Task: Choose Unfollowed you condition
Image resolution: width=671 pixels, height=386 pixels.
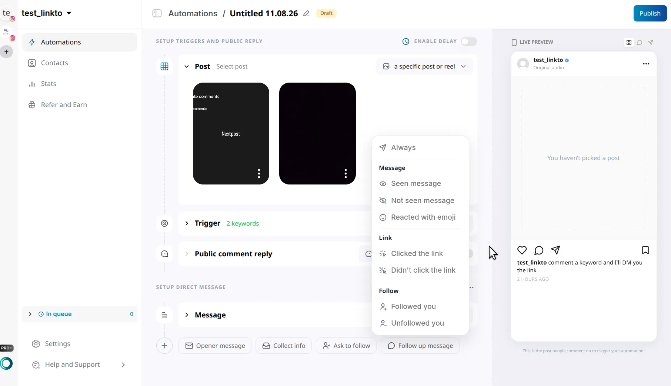Action: click(x=420, y=323)
